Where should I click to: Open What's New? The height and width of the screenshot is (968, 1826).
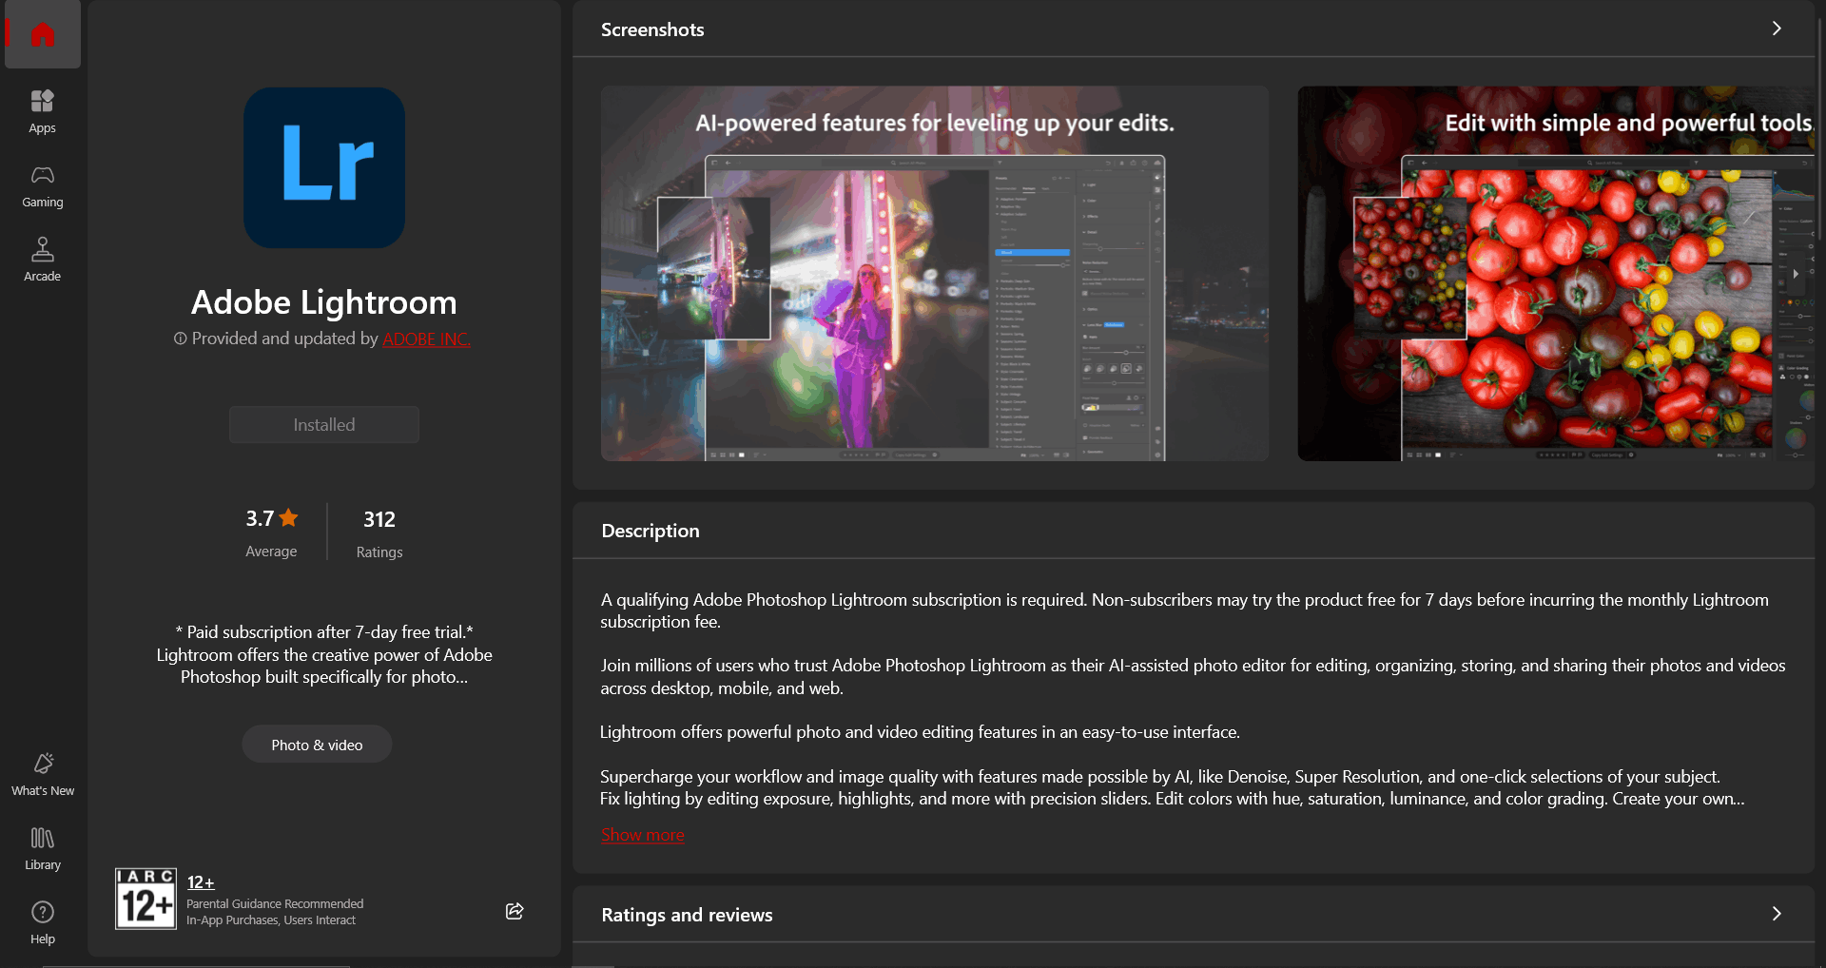pyautogui.click(x=43, y=774)
